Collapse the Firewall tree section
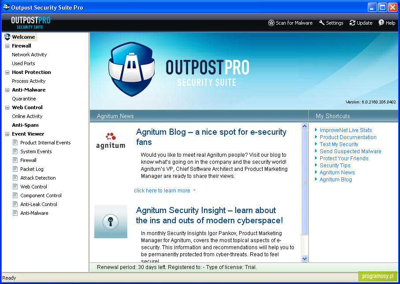 point(7,46)
